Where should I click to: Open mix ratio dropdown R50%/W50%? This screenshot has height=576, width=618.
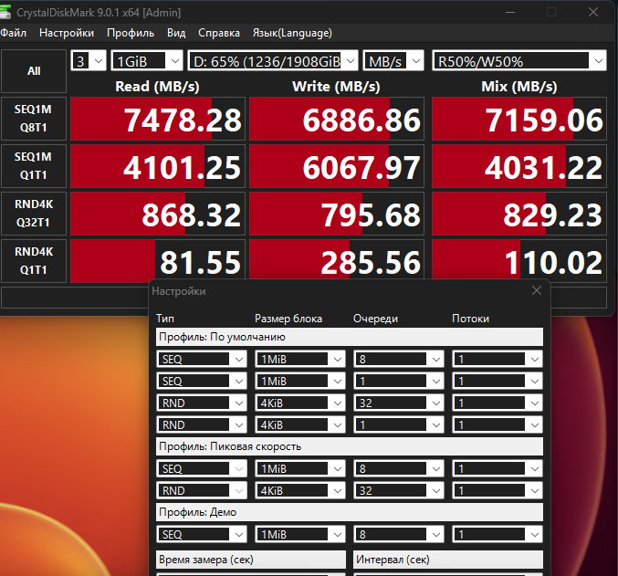[519, 61]
